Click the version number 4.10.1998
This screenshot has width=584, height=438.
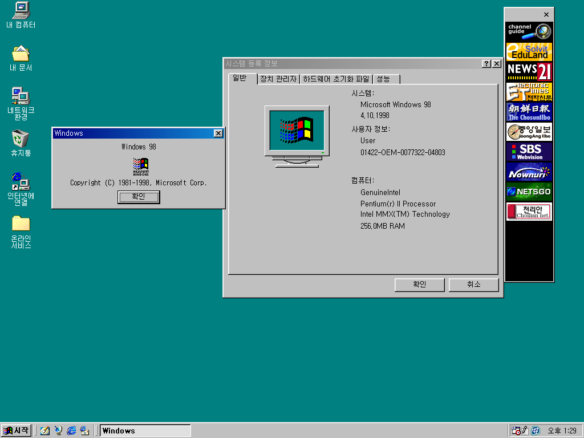pos(375,115)
